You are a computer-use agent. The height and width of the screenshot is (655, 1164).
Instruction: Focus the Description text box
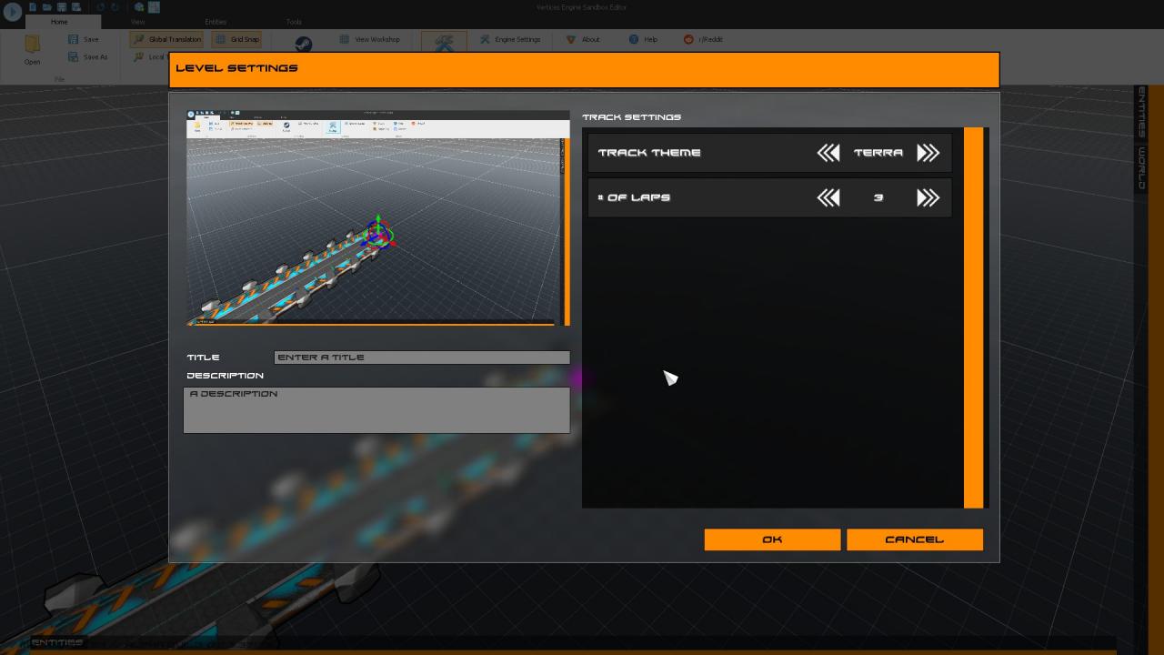tap(376, 410)
